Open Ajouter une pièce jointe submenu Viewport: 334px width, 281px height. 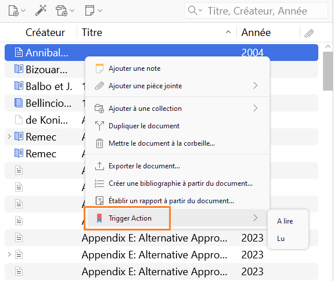pos(177,86)
